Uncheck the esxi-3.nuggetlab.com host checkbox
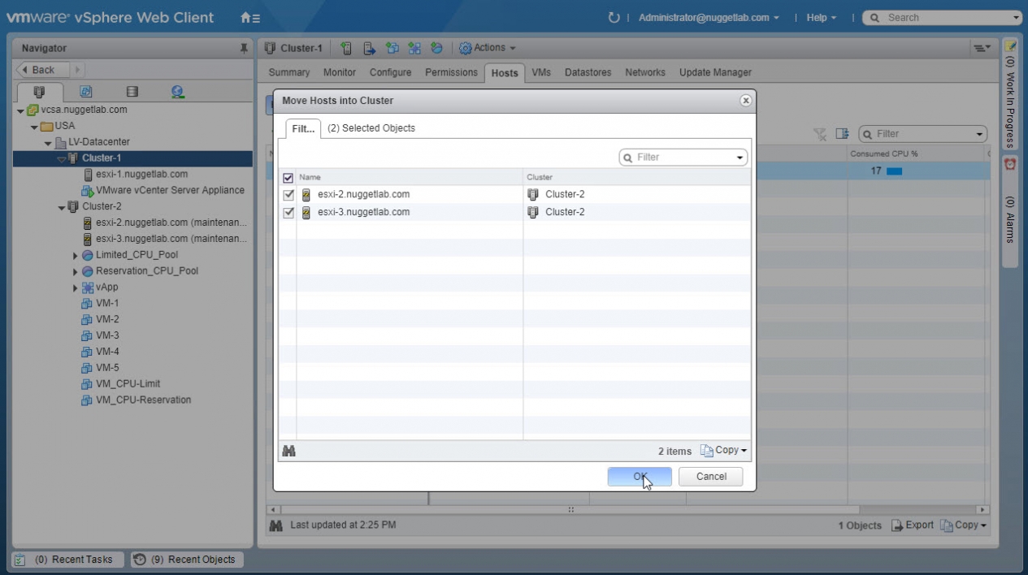The width and height of the screenshot is (1028, 575). [x=288, y=213]
